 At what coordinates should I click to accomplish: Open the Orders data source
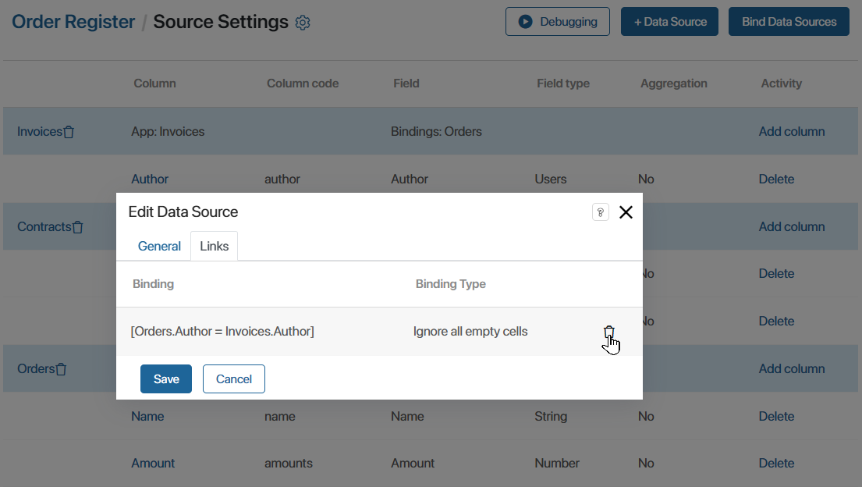coord(37,368)
